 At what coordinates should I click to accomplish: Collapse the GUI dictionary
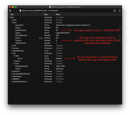click(x=12, y=53)
